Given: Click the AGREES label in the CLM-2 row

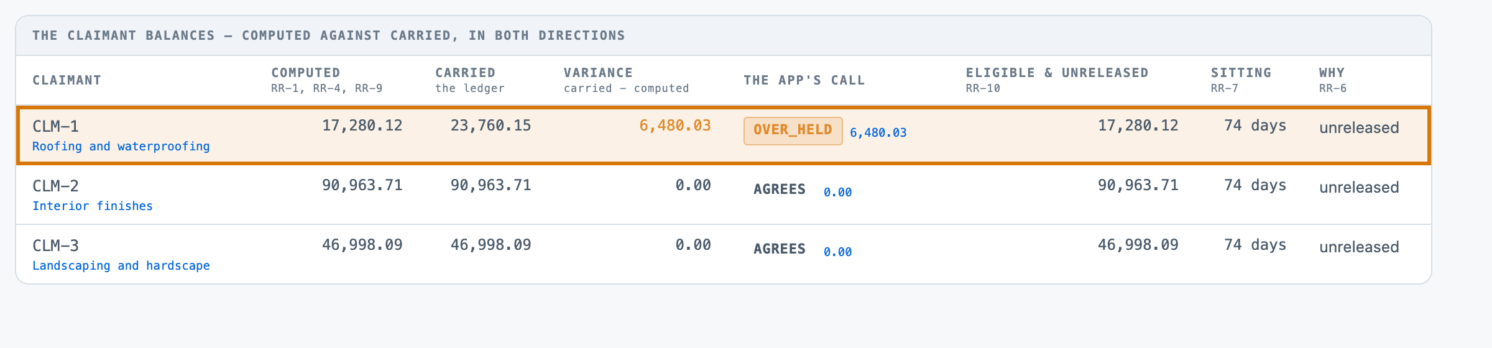Looking at the screenshot, I should coord(780,190).
